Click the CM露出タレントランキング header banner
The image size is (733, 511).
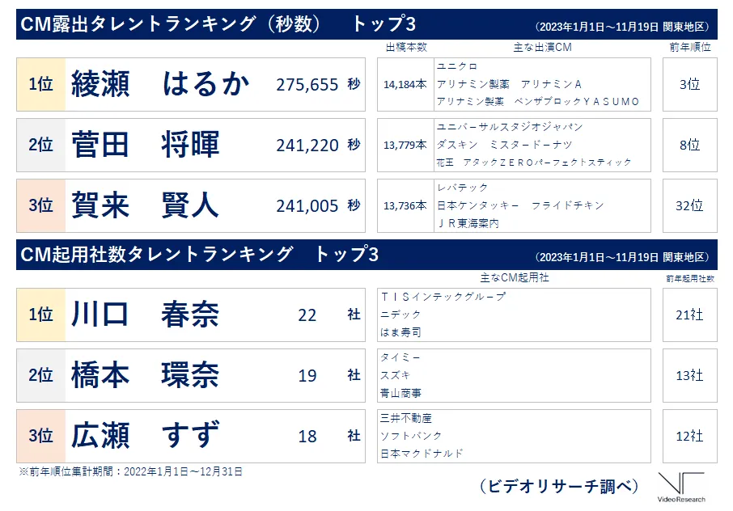click(366, 23)
